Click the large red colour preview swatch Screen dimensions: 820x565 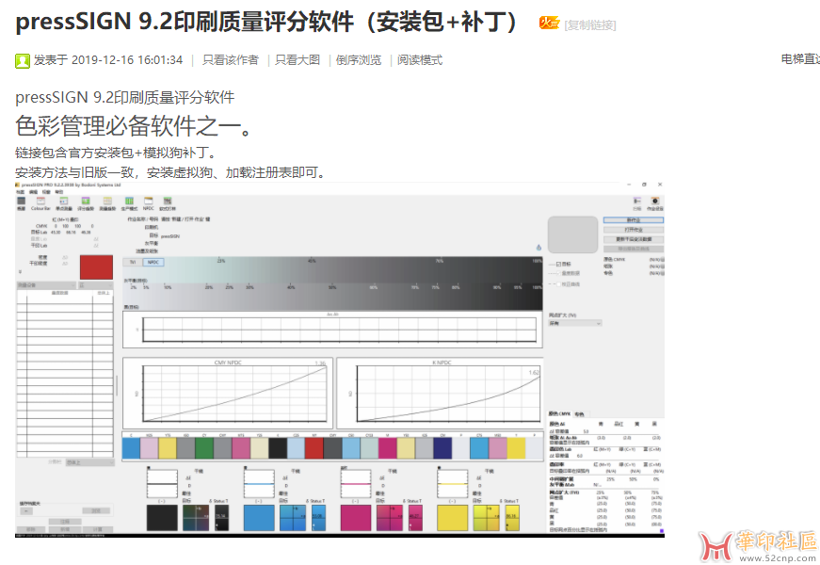click(96, 267)
